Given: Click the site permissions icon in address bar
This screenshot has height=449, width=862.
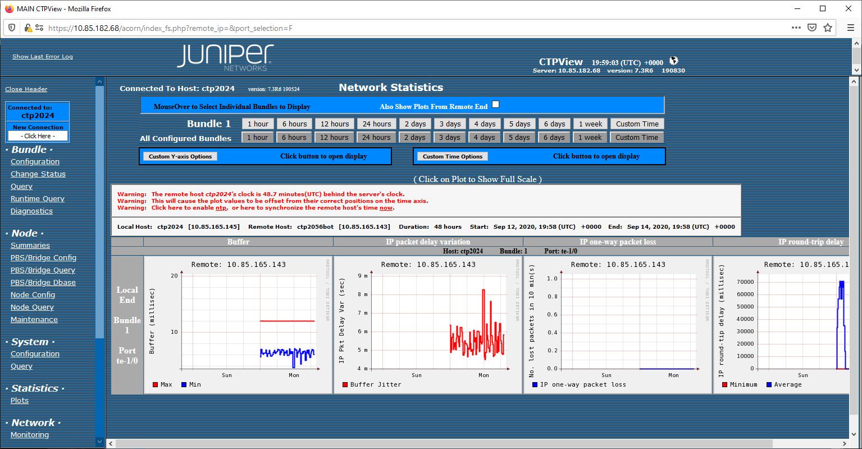Looking at the screenshot, I should [39, 28].
